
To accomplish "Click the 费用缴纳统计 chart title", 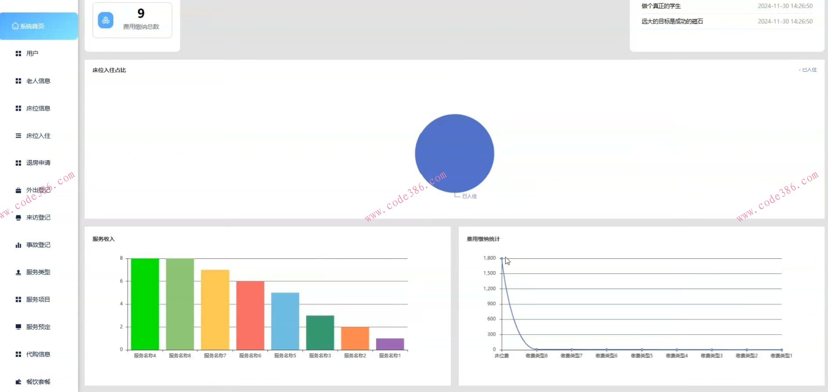I will click(483, 239).
